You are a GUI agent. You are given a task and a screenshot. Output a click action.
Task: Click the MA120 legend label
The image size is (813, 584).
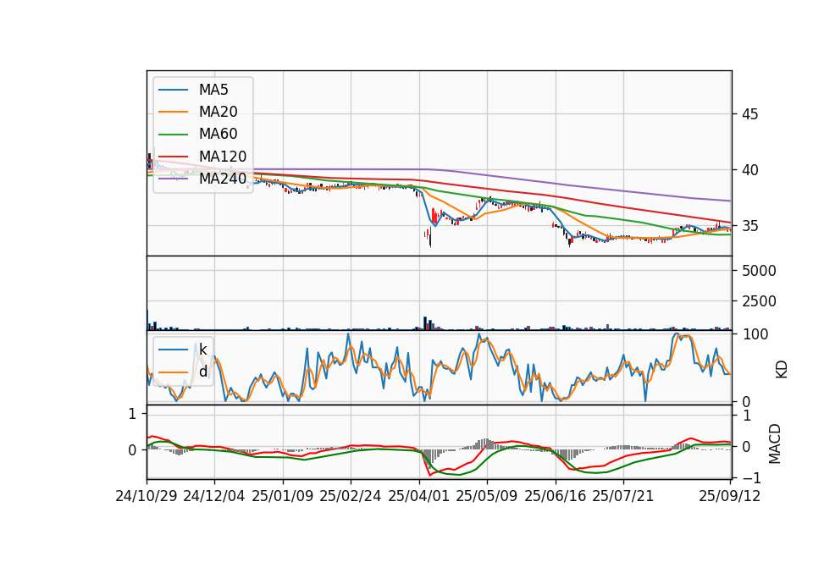(x=223, y=157)
